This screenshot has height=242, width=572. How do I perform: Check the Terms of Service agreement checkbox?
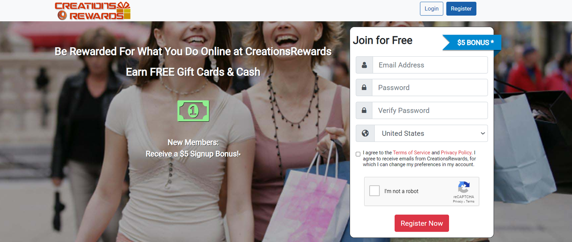click(x=358, y=154)
